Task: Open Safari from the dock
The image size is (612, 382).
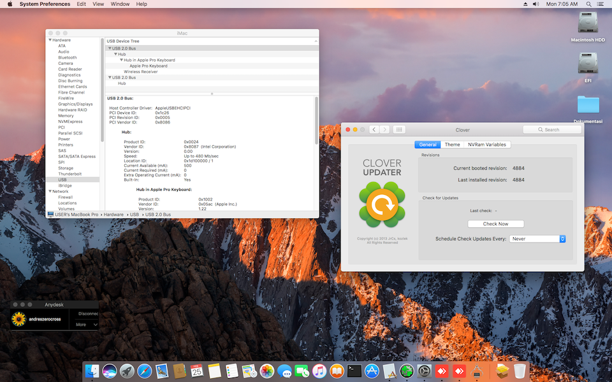Action: coord(145,371)
